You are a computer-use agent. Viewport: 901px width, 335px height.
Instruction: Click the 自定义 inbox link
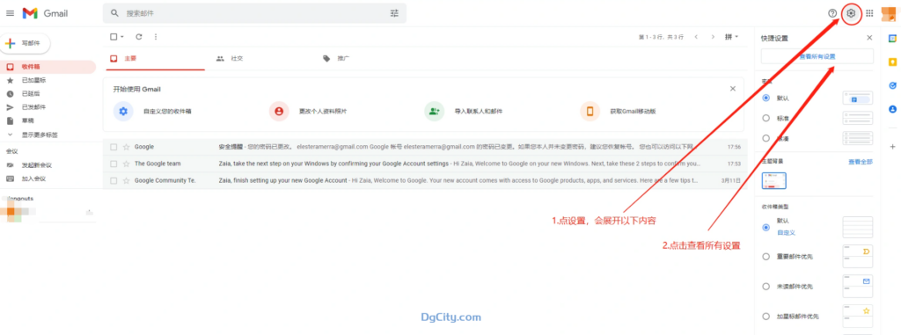point(786,233)
